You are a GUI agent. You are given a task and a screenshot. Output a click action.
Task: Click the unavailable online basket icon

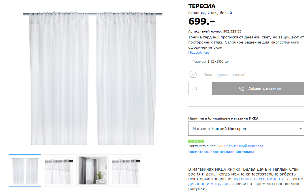pyautogui.click(x=193, y=74)
